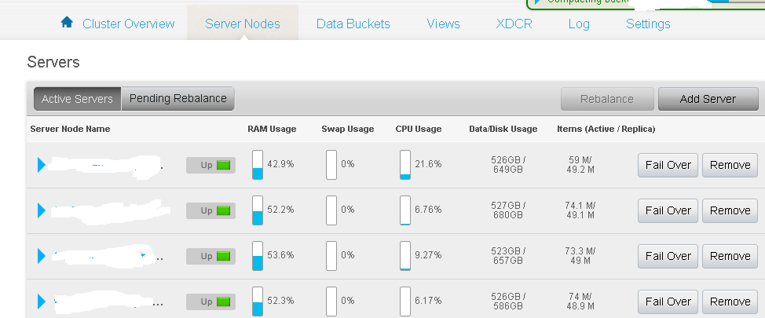The image size is (765, 318).
Task: Switch to Active Servers view
Action: 77,99
